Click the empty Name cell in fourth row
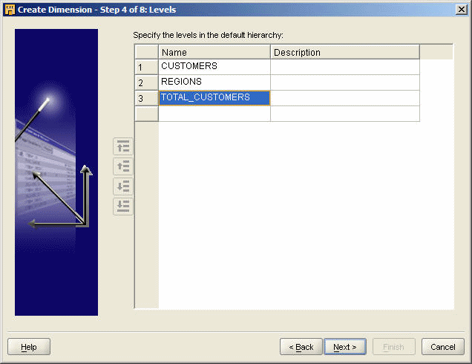Image resolution: width=472 pixels, height=364 pixels. click(x=214, y=114)
